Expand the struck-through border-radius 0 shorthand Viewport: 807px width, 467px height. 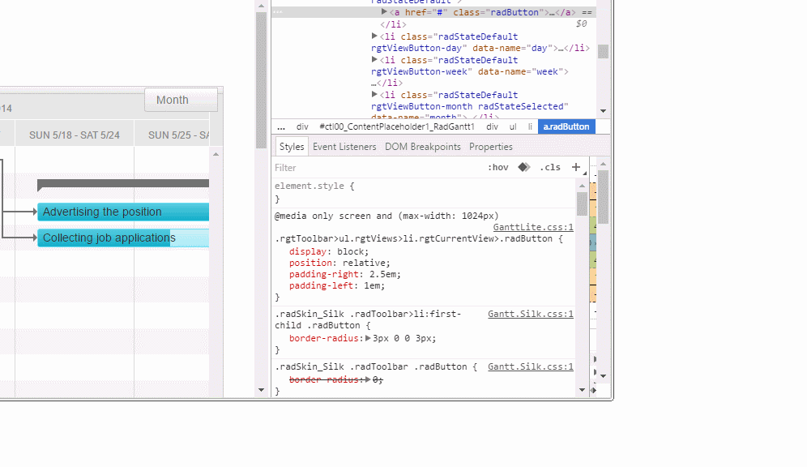368,379
